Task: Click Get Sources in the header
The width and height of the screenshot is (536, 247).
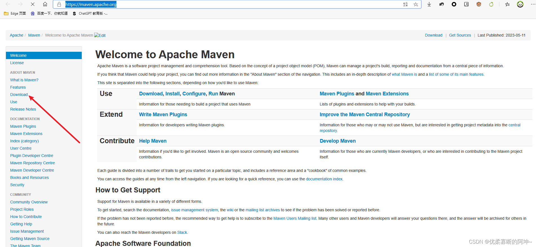Action: pos(460,35)
